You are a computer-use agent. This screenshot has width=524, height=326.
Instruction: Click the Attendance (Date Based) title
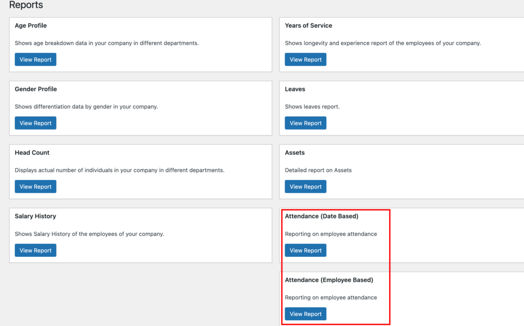321,216
